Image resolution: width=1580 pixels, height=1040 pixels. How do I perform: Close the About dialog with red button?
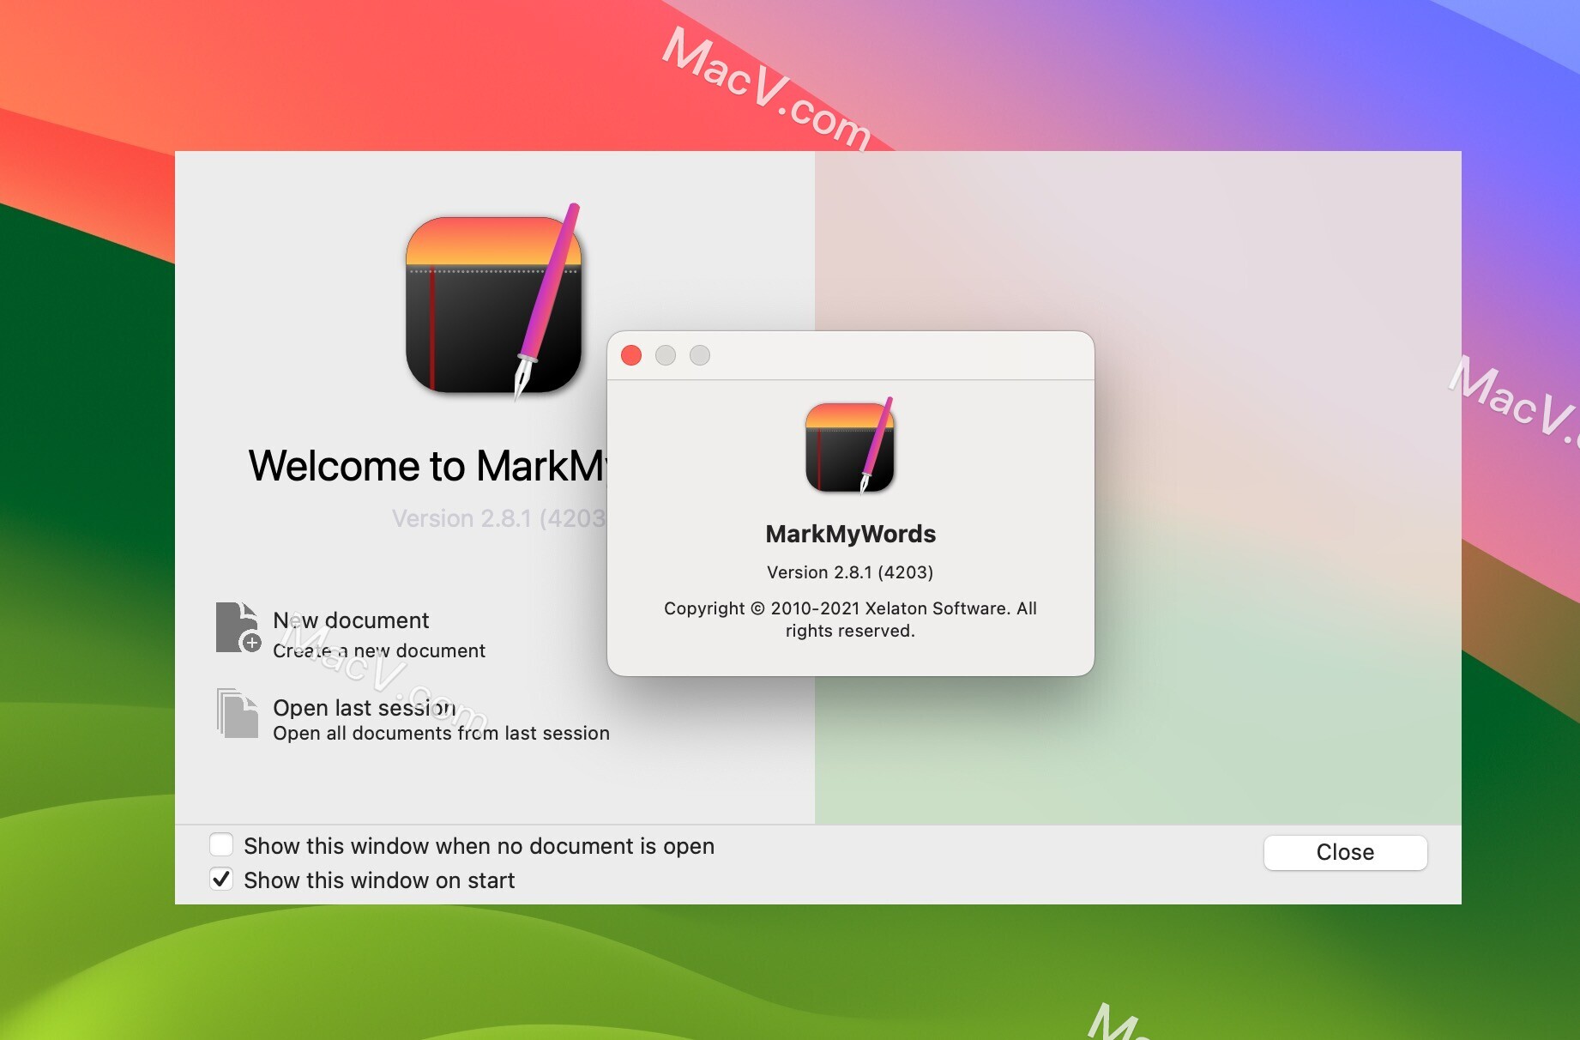pyautogui.click(x=631, y=355)
